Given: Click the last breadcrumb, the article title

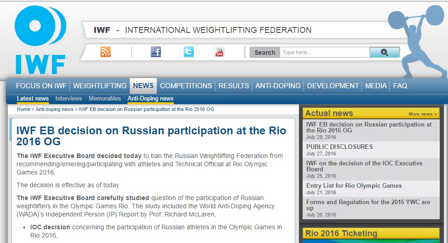Looking at the screenshot, I should [x=147, y=109].
